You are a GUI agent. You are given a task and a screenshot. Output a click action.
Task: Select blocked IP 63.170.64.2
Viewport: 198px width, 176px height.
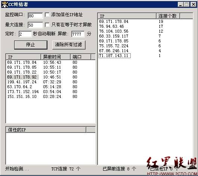(19, 87)
